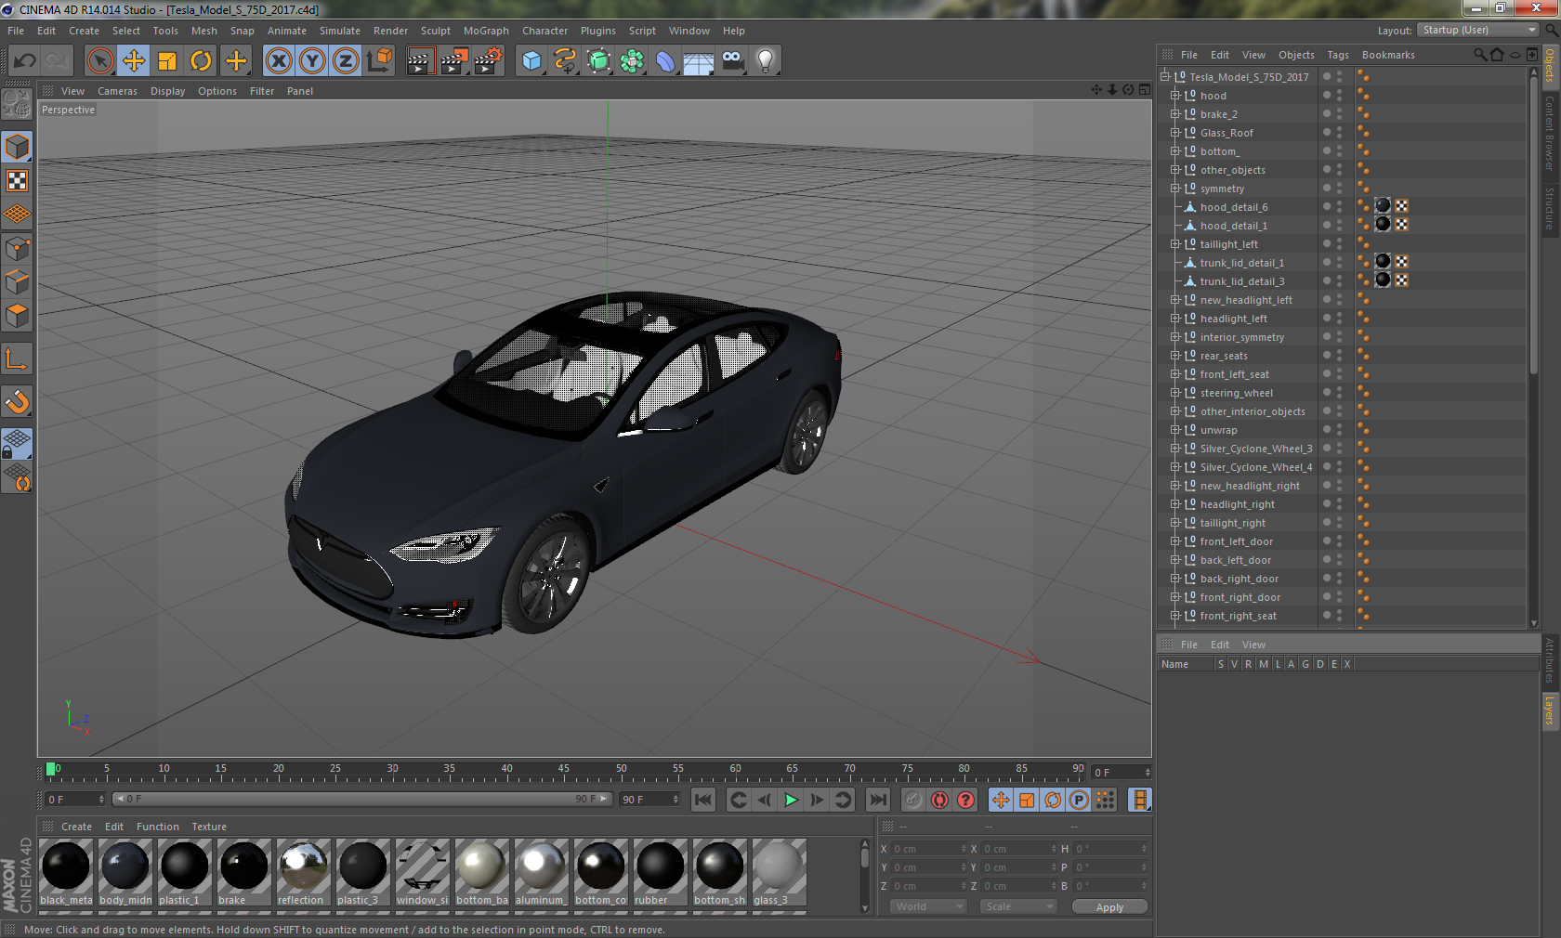Click the Undo arrow icon

[25, 61]
